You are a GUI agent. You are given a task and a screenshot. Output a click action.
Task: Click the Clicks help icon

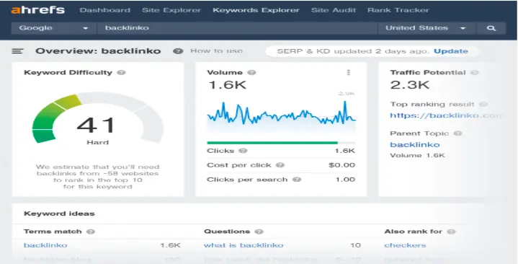click(x=243, y=151)
